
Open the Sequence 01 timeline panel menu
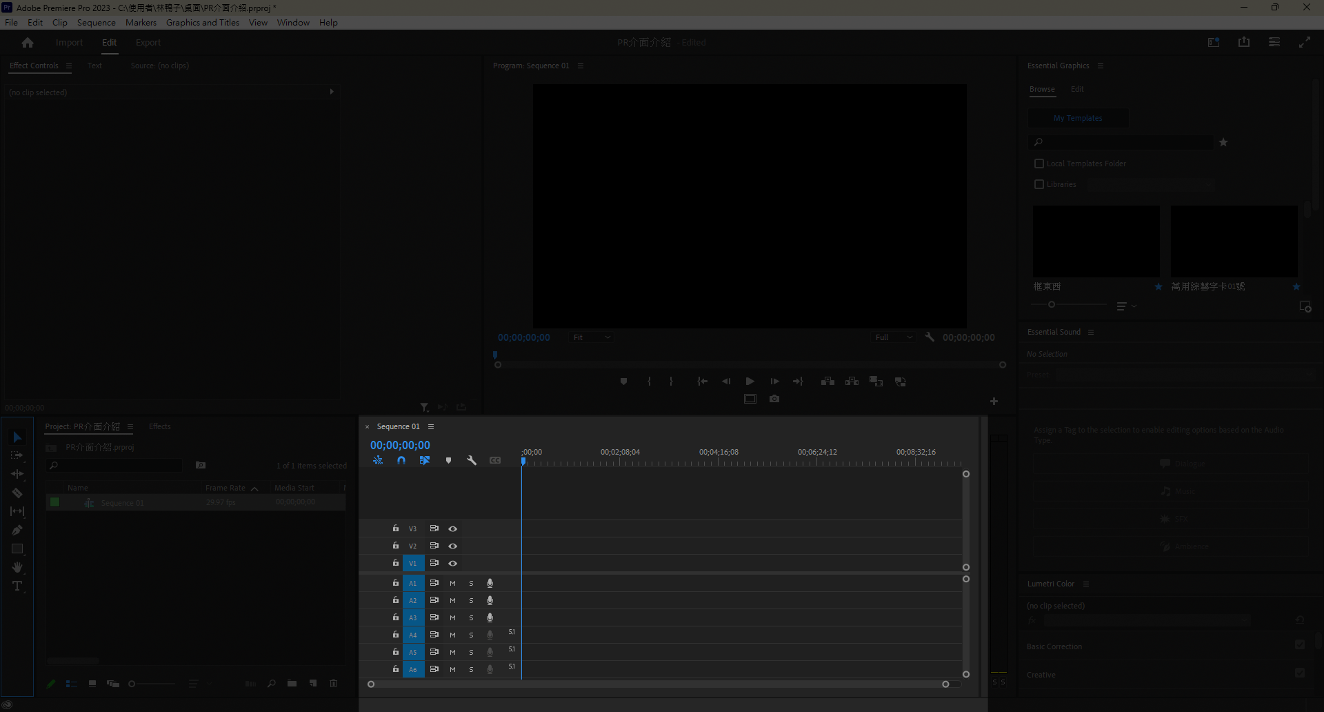coord(431,426)
